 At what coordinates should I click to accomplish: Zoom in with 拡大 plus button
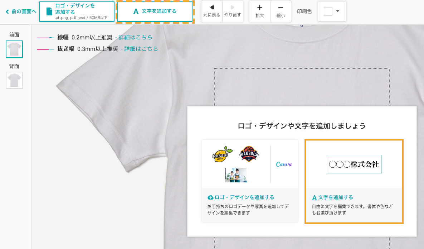point(260,11)
